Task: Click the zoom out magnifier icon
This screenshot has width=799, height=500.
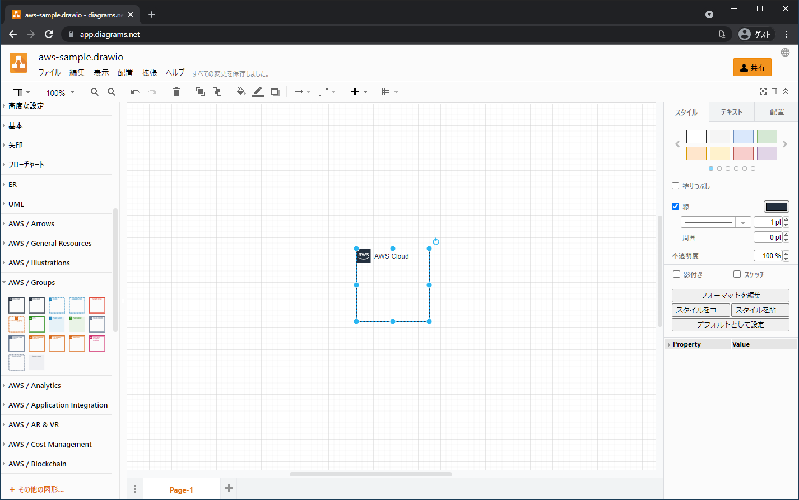Action: pos(112,92)
